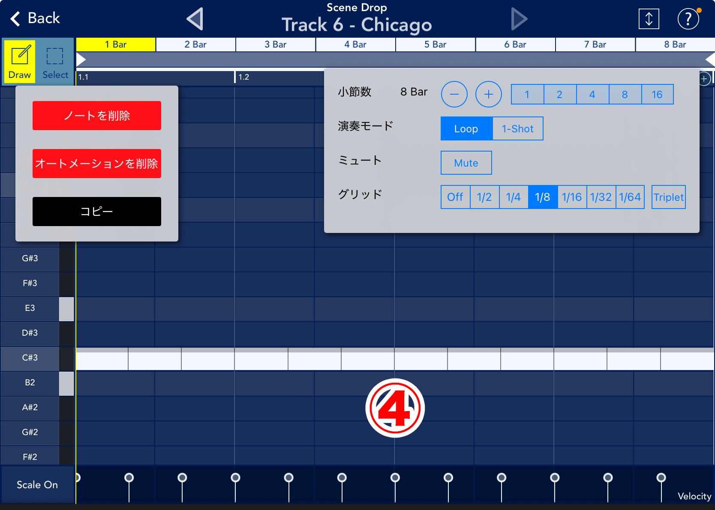
Task: Tap loop end triangle marker
Action: point(710,60)
